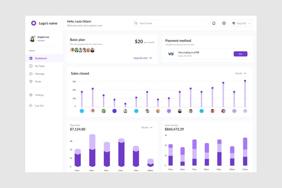The image size is (282, 188).
Task: Click last bar in Loan Income chart
Action: point(245,151)
